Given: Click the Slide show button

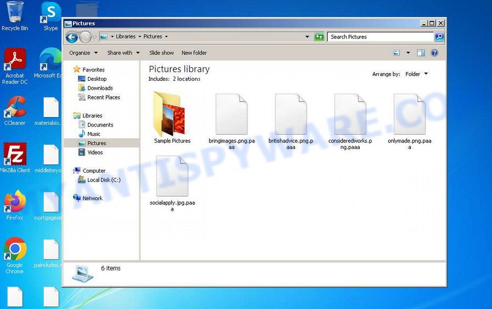Looking at the screenshot, I should (x=161, y=53).
